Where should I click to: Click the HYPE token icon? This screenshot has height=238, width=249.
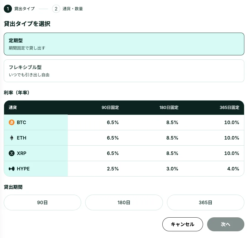pos(11,169)
